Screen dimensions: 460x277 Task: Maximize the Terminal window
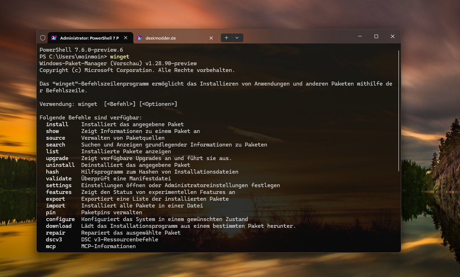click(376, 36)
